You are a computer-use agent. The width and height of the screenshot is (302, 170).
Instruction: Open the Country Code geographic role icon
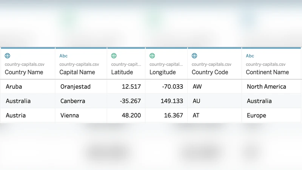194,56
